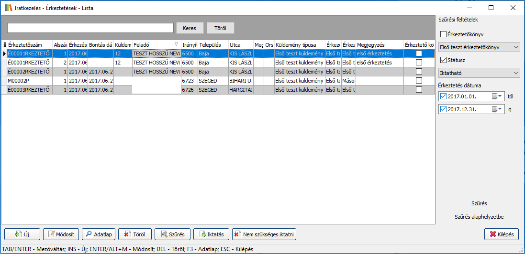525x254 pixels.
Task: Open calendar for 2017.12.31. end date
Action: click(x=497, y=109)
